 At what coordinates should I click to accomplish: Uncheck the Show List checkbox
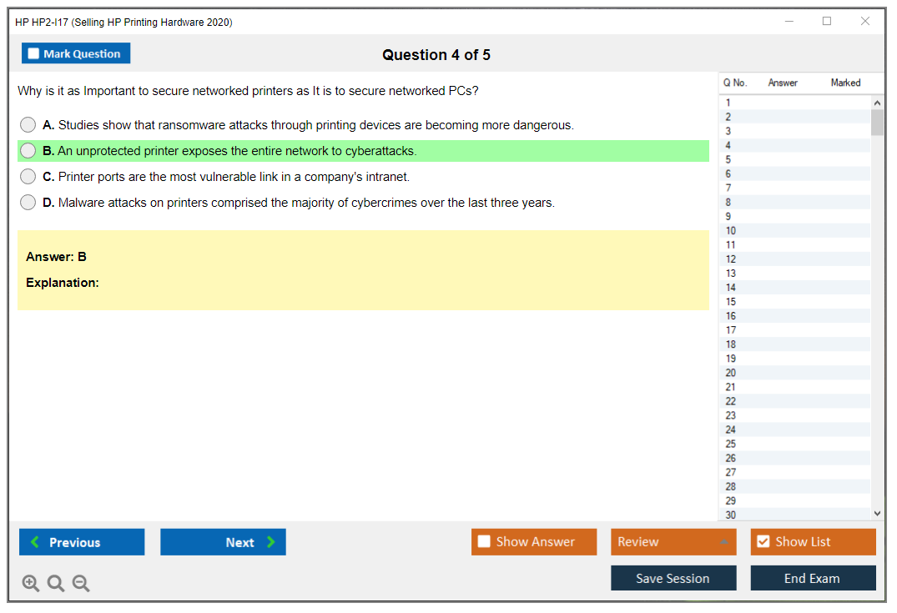point(763,542)
